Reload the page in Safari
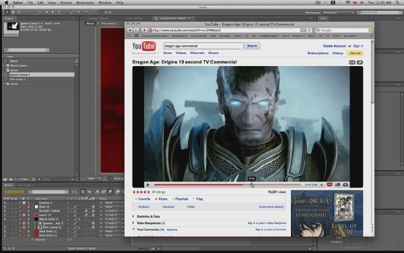The width and height of the screenshot is (404, 253). pyautogui.click(x=310, y=30)
